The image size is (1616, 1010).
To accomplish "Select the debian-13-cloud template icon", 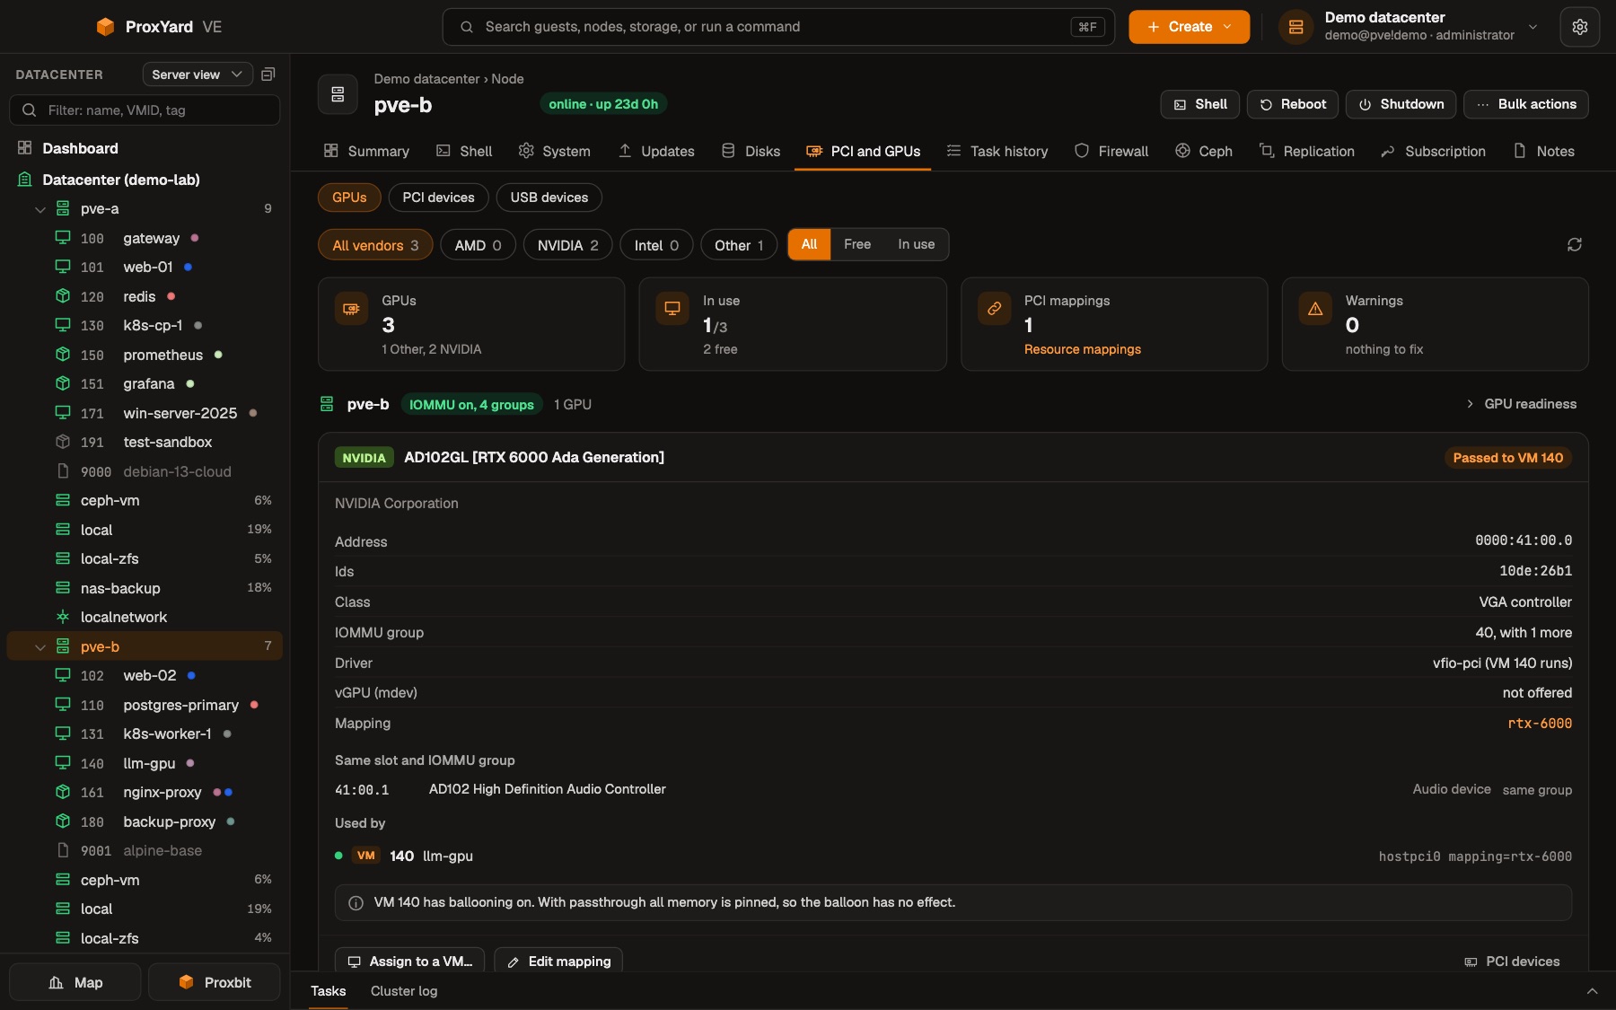I will tap(63, 471).
